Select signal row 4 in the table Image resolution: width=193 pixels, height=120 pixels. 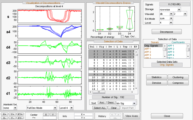coord(111,60)
